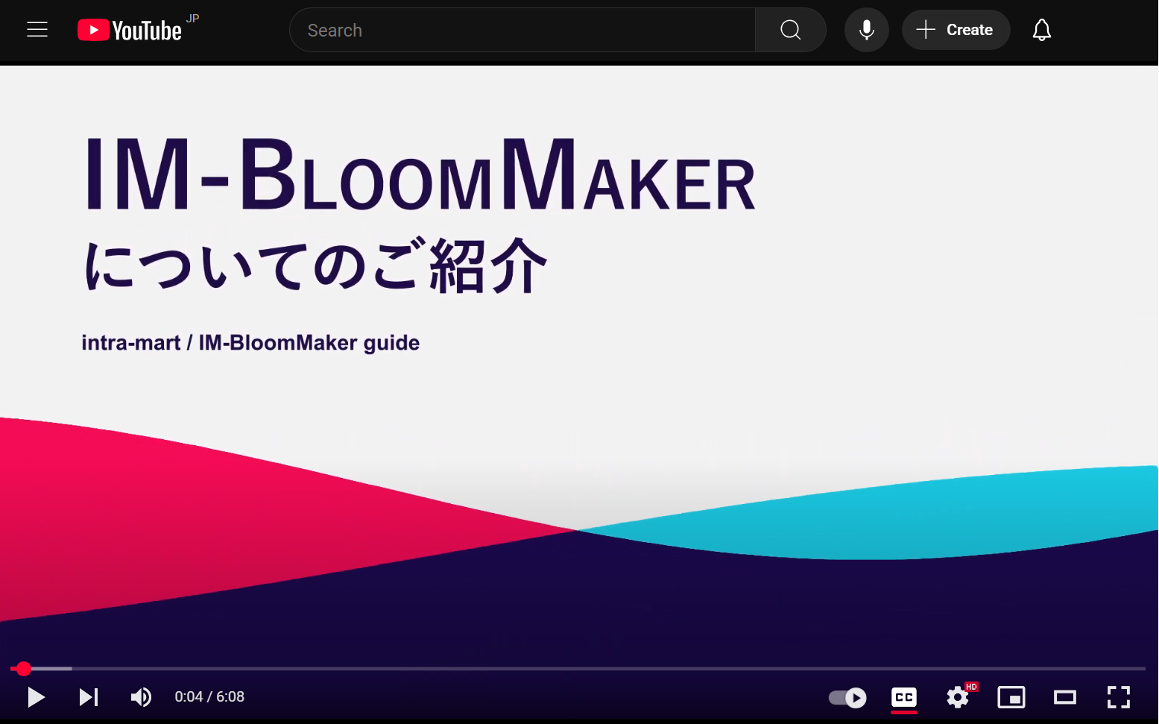This screenshot has width=1159, height=724.
Task: Mute the video volume
Action: coord(141,697)
